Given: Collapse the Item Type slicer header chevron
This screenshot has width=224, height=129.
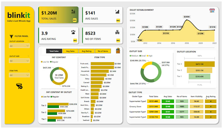Looking at the screenshot, I should pyautogui.click(x=28, y=70).
